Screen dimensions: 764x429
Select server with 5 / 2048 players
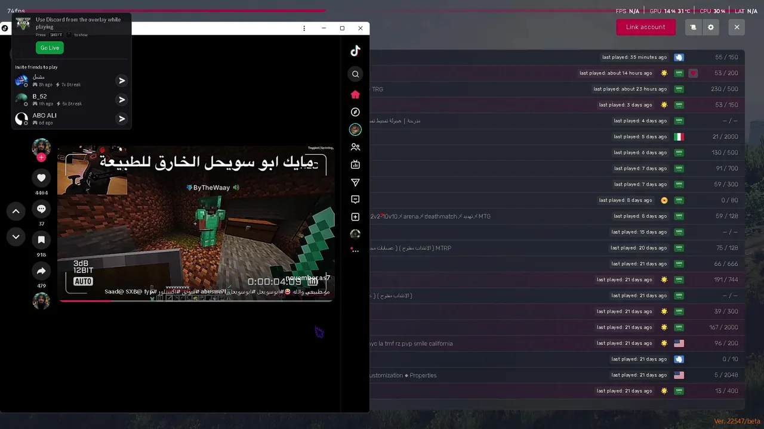point(556,375)
